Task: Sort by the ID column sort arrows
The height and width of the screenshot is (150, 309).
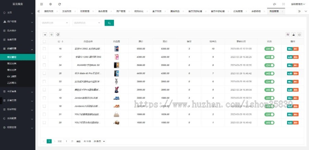Action: point(62,42)
